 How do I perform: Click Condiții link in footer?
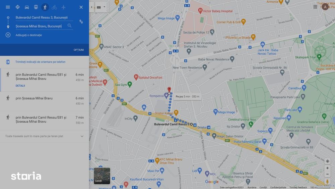(x=263, y=188)
